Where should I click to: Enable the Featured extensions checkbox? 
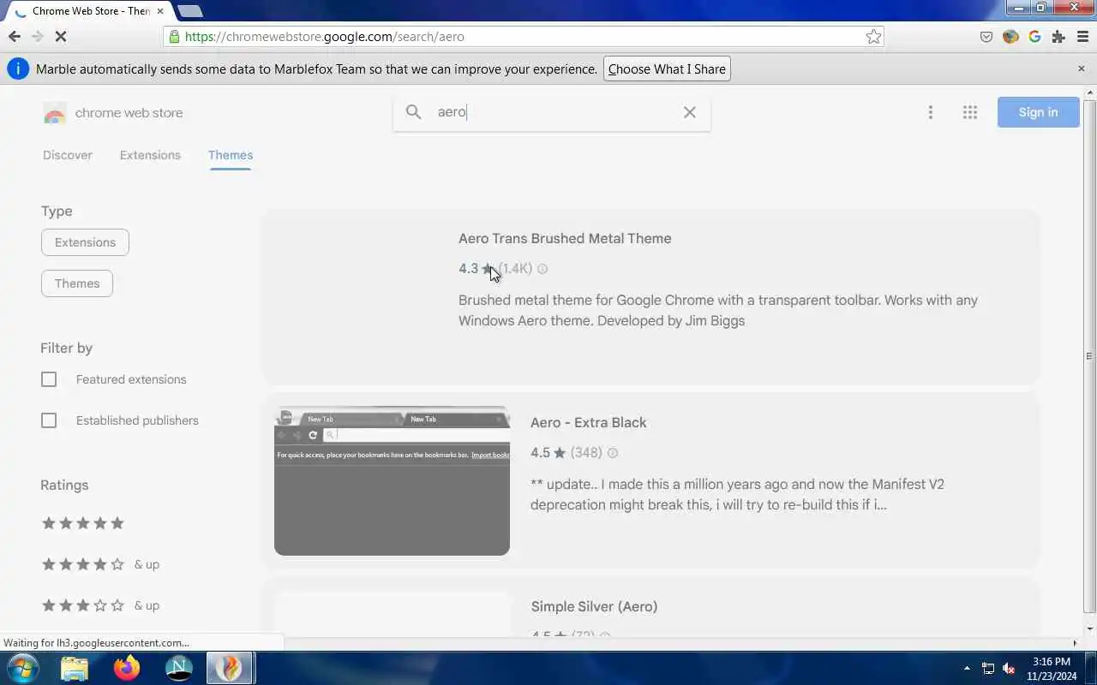[x=49, y=379]
